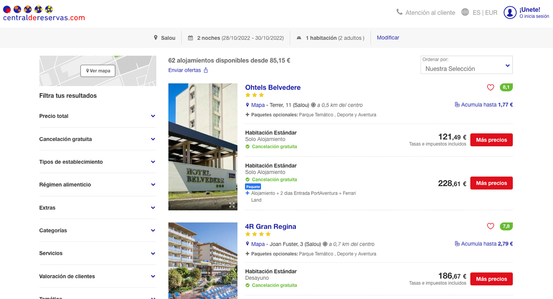Click the 2 noches date range
The width and height of the screenshot is (553, 299).
click(240, 38)
